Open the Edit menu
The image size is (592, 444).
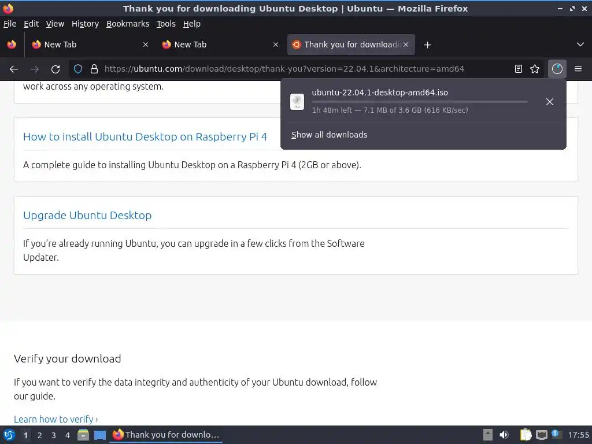tap(31, 24)
